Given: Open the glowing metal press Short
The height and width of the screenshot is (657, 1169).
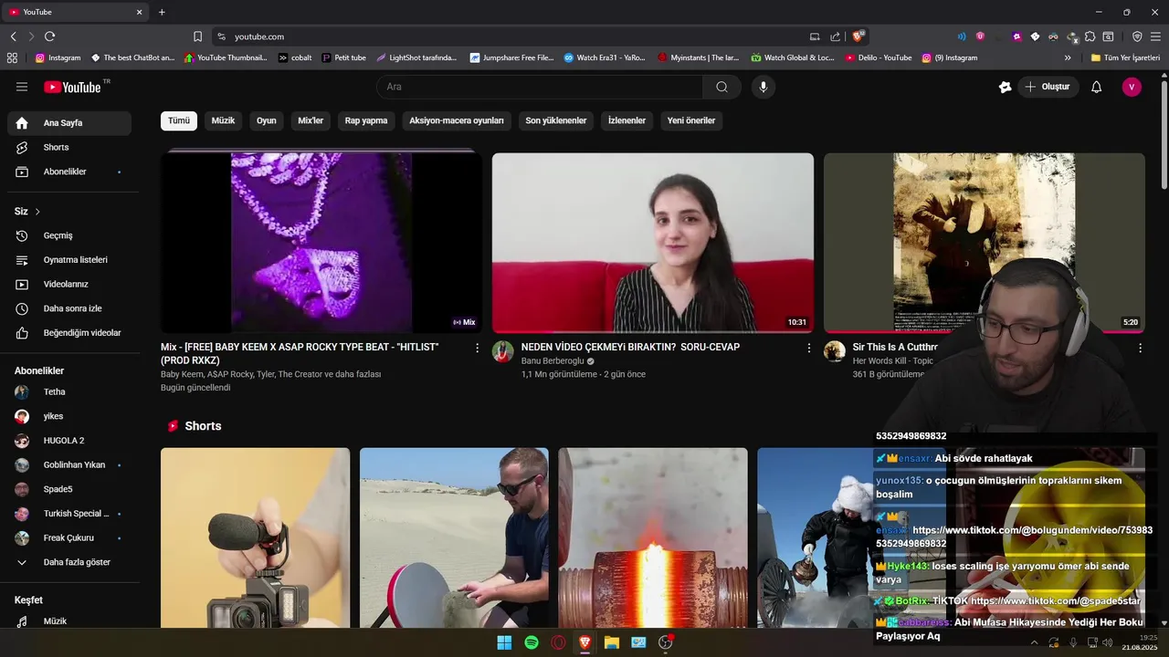Looking at the screenshot, I should pos(653,537).
